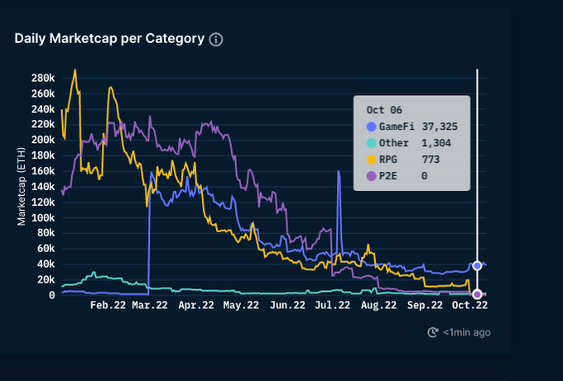Click the yellow RPG dot in the tooltip

click(371, 160)
